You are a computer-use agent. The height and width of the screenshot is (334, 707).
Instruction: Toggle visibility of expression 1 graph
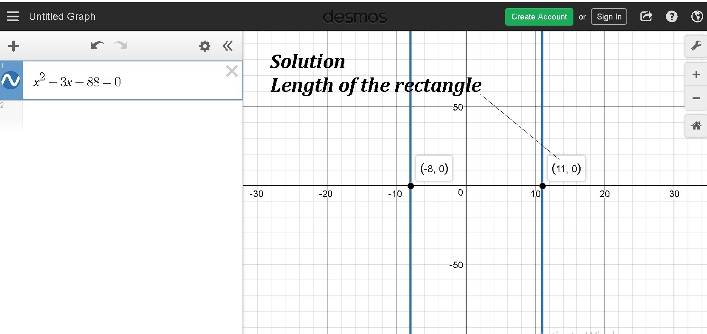point(11,80)
